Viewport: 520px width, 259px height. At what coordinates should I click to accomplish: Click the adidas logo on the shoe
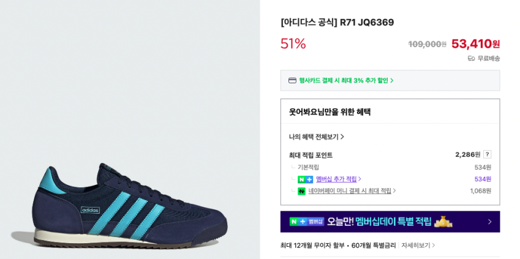90,210
